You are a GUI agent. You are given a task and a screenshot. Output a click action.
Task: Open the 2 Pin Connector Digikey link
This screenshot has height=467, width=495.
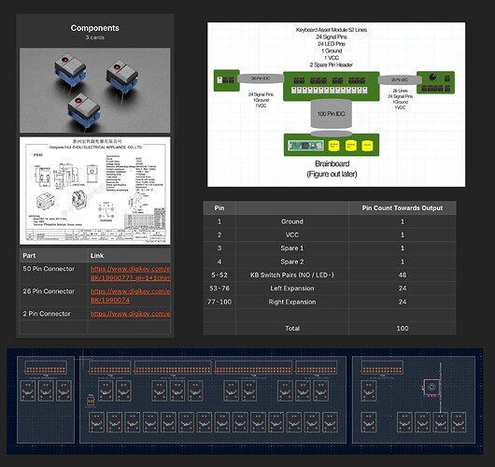click(131, 314)
